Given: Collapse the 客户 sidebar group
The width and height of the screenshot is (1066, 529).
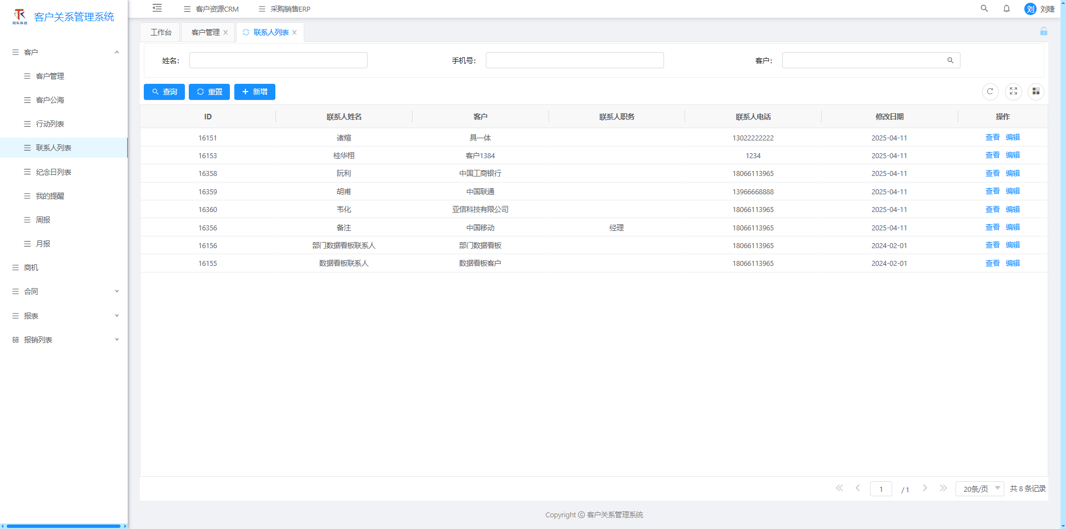Looking at the screenshot, I should click(117, 52).
